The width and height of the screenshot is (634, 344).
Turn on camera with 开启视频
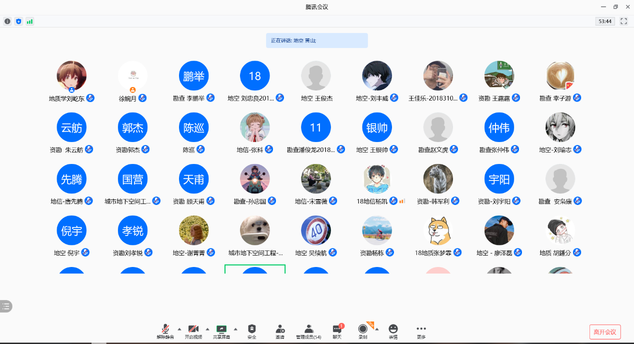click(x=193, y=331)
